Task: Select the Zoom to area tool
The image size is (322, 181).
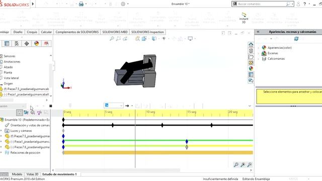Action: coord(118,38)
